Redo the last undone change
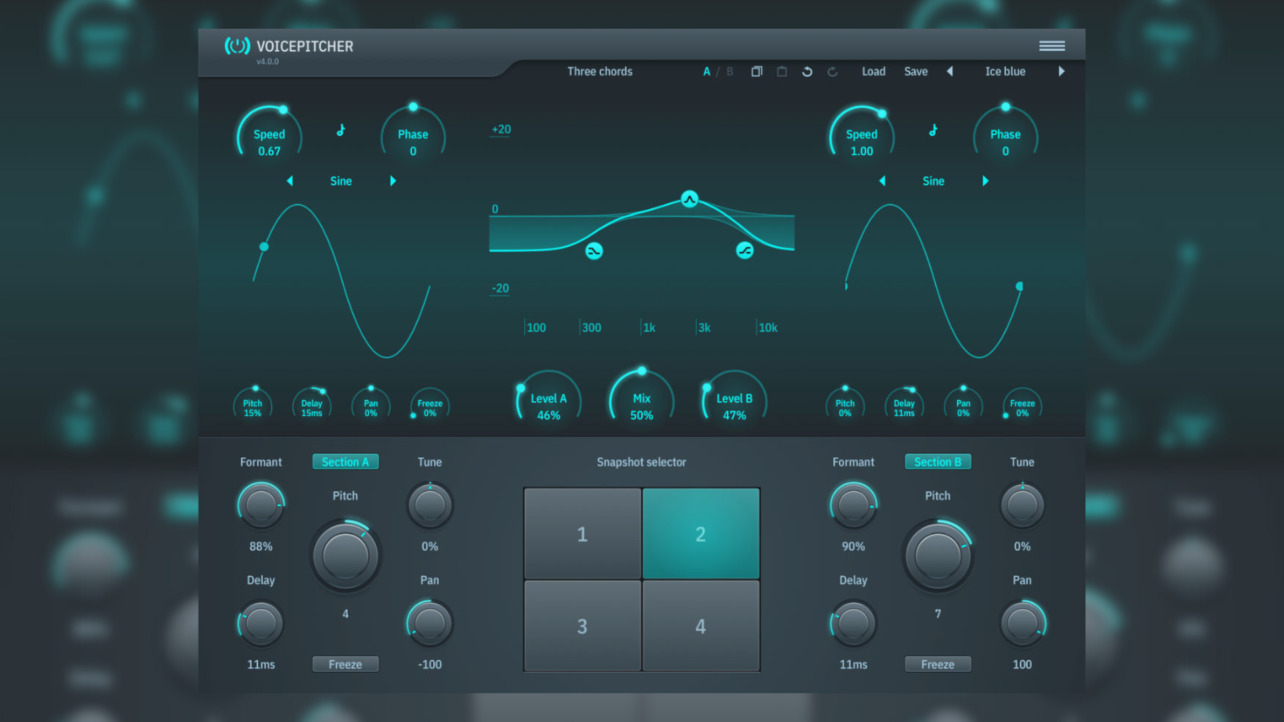This screenshot has height=722, width=1284. tap(833, 71)
